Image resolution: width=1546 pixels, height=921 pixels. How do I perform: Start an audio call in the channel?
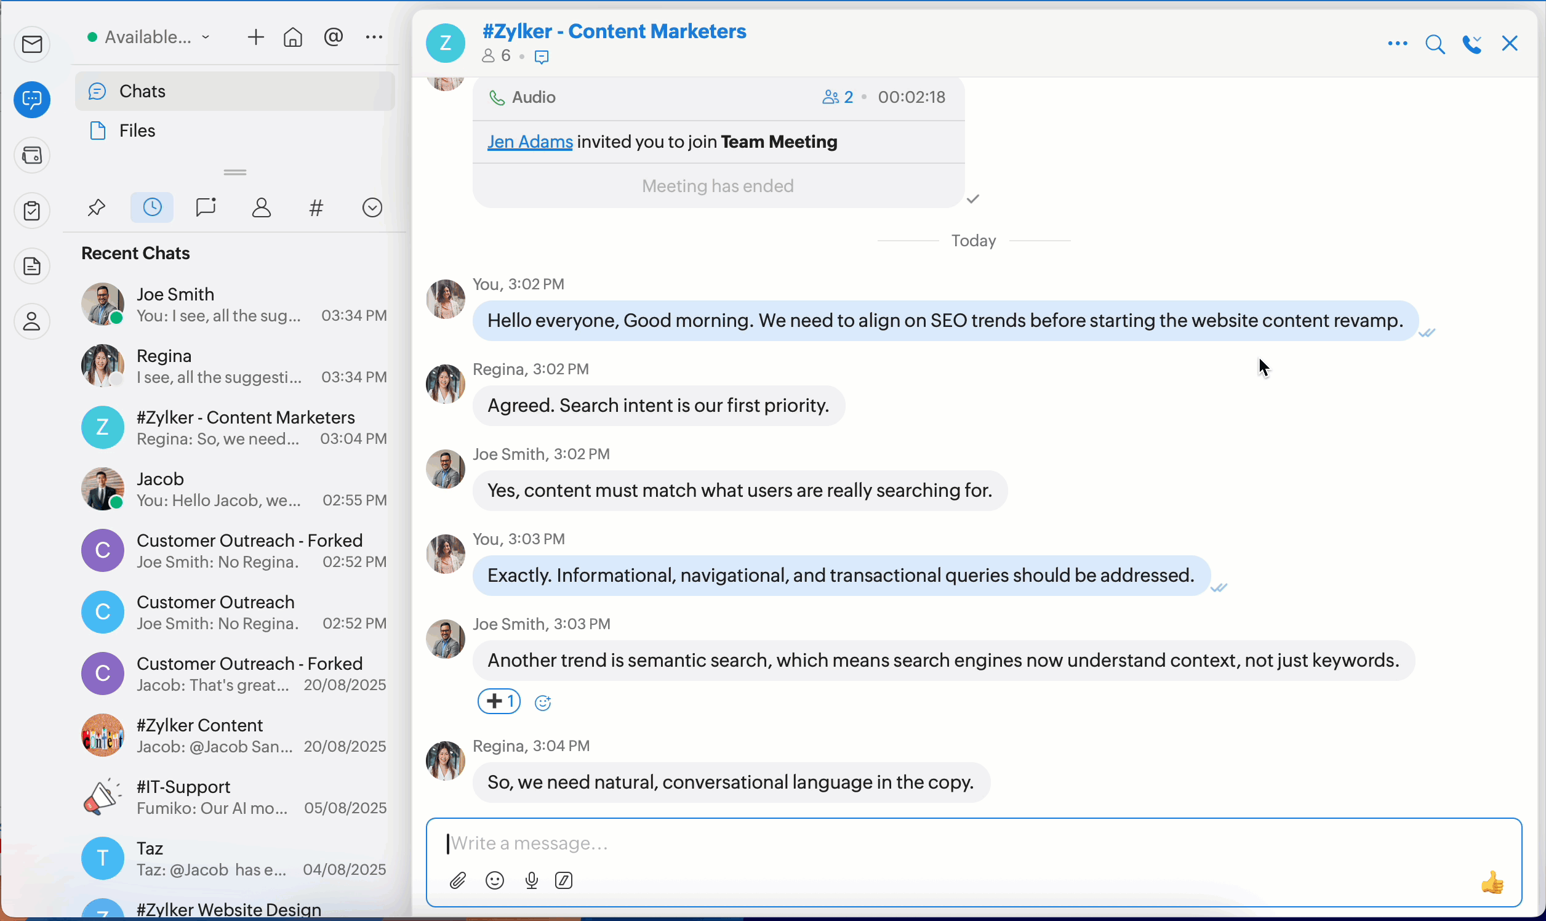(x=1472, y=44)
